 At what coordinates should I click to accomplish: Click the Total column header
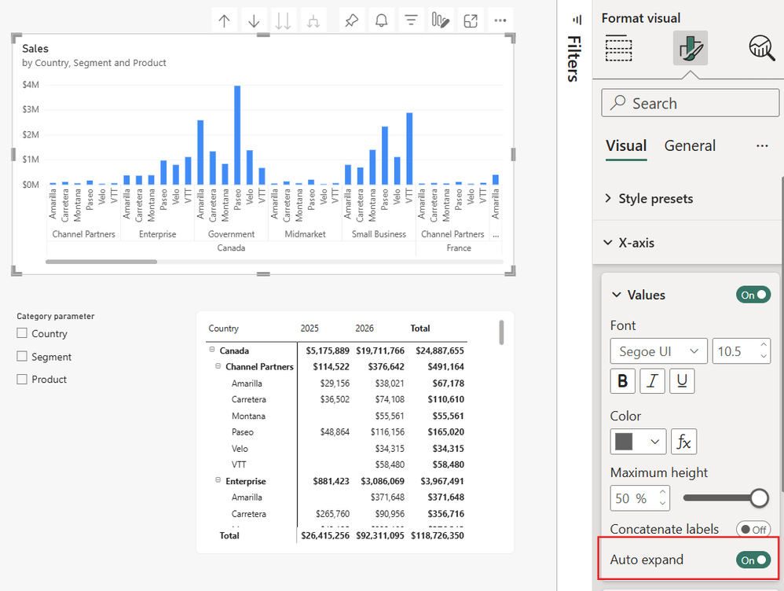pyautogui.click(x=420, y=329)
